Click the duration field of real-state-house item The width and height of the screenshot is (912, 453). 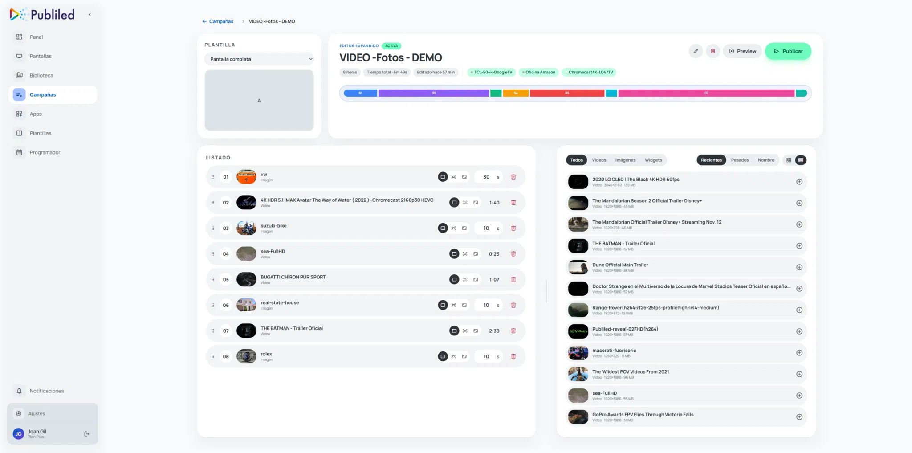[489, 305]
